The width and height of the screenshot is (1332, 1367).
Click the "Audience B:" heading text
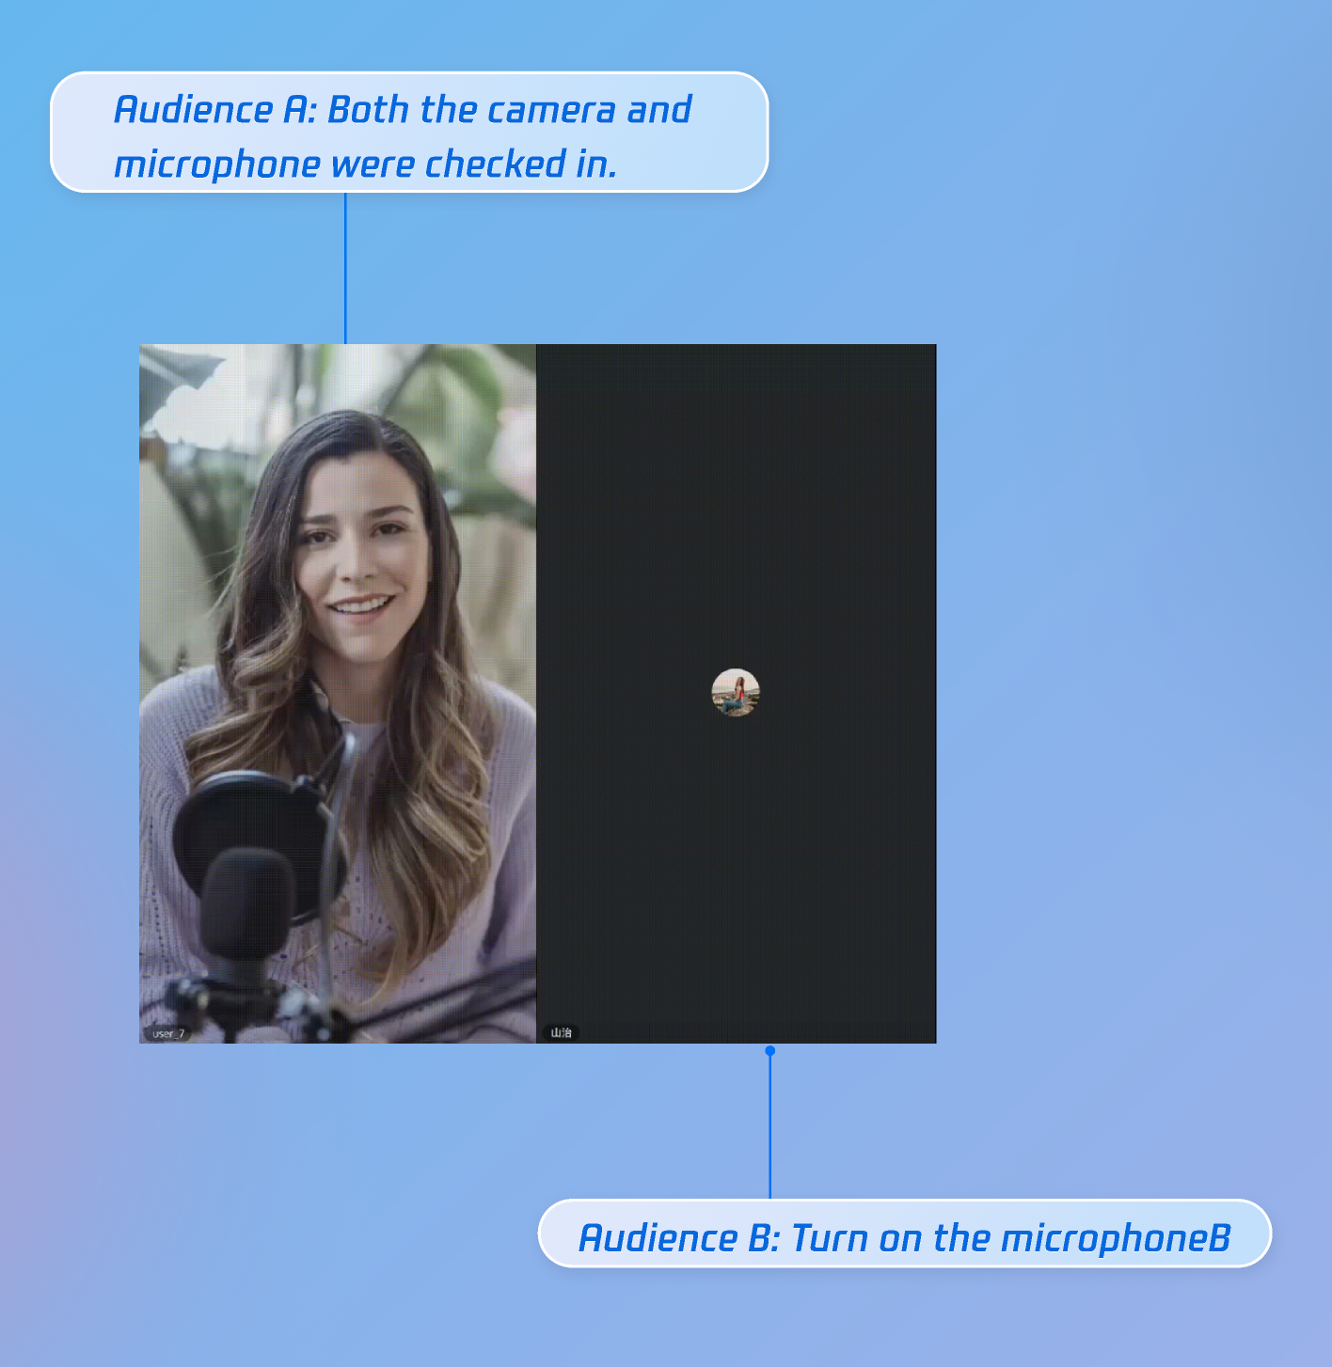[679, 1238]
